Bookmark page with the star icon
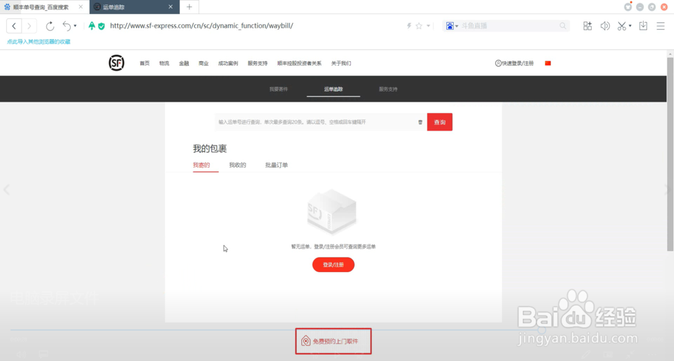674x361 pixels. [419, 26]
